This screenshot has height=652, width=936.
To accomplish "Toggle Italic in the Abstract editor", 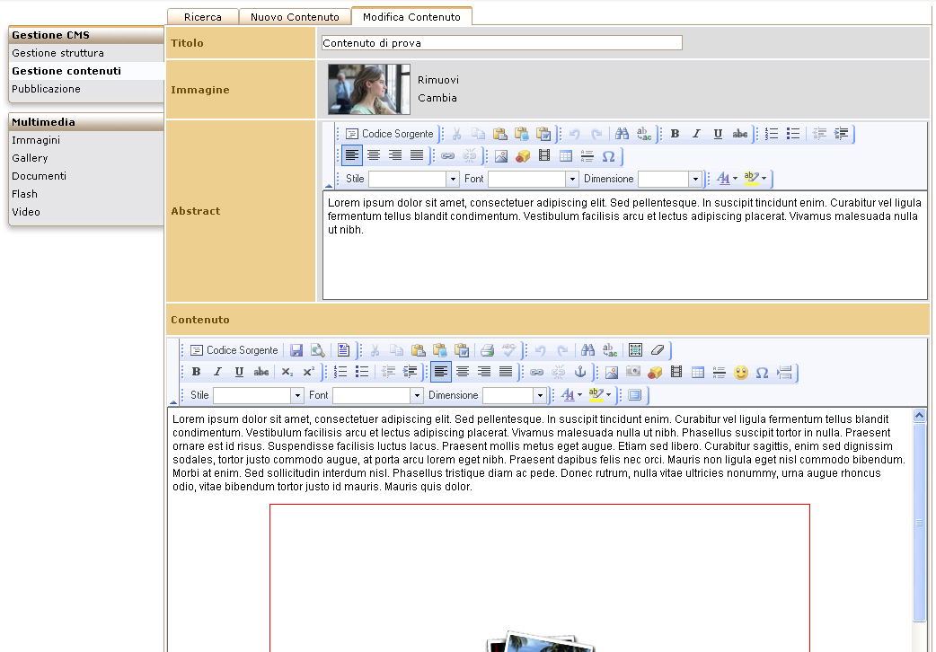I will [x=697, y=134].
